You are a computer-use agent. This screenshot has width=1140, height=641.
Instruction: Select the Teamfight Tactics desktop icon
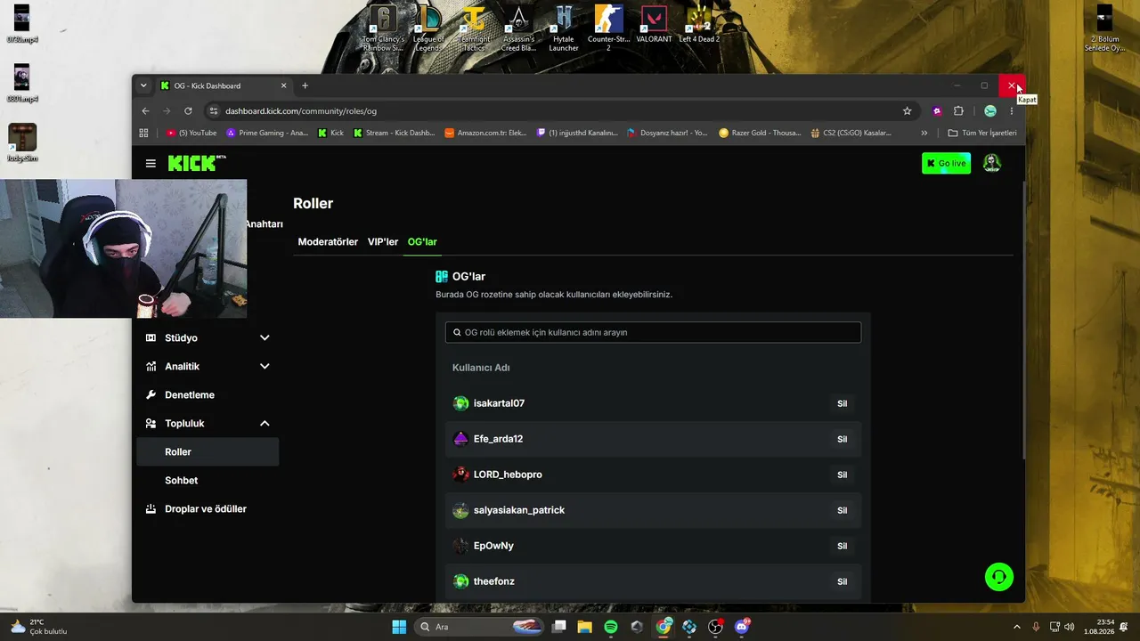coord(474,28)
